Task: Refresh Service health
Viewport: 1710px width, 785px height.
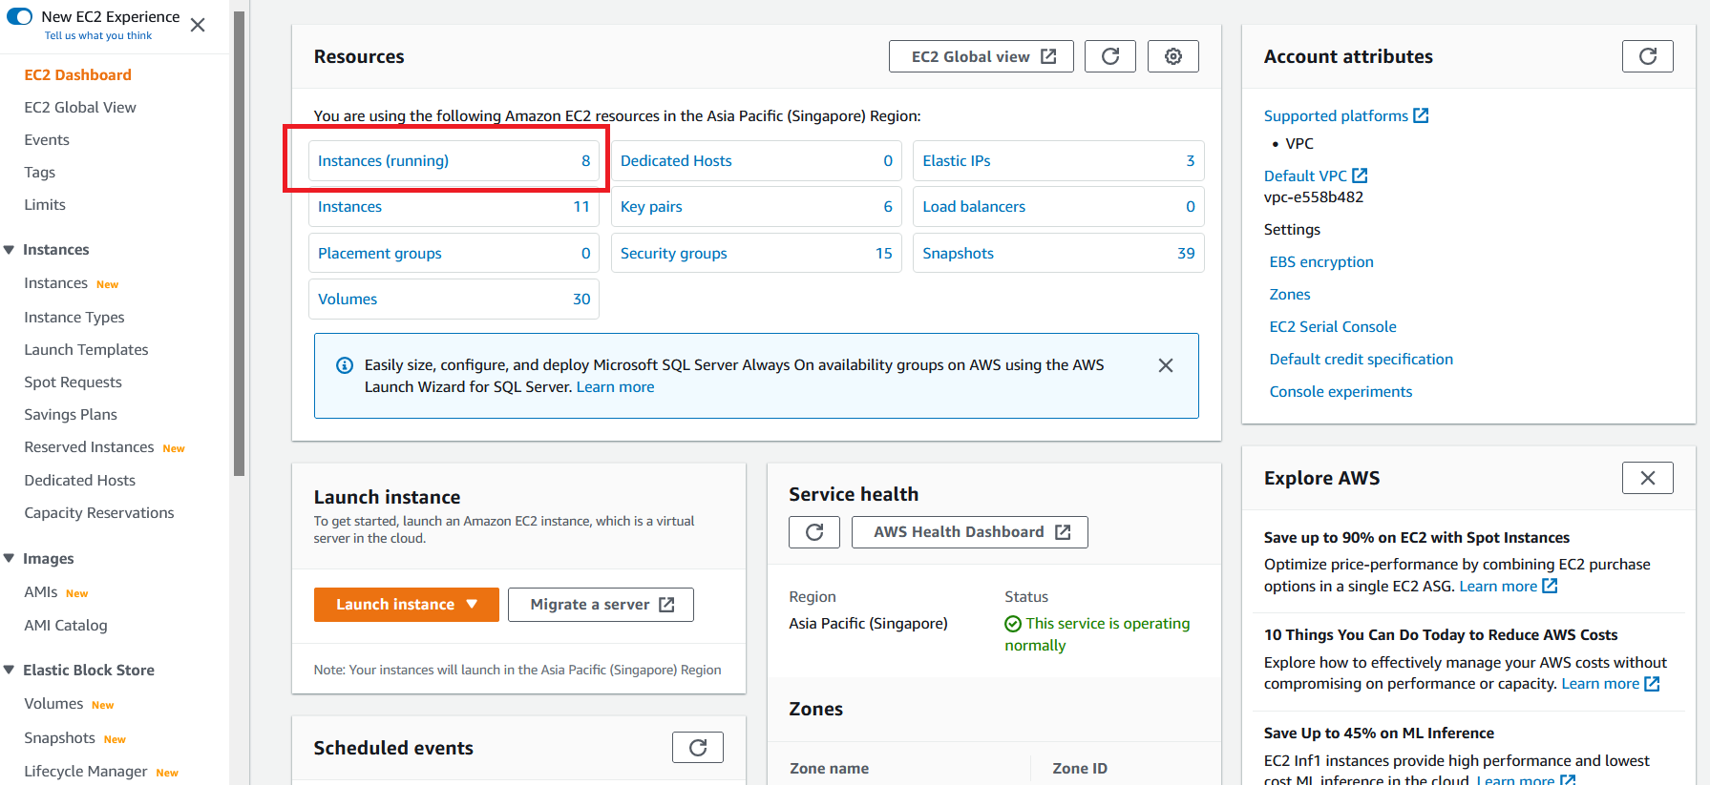Action: tap(814, 532)
